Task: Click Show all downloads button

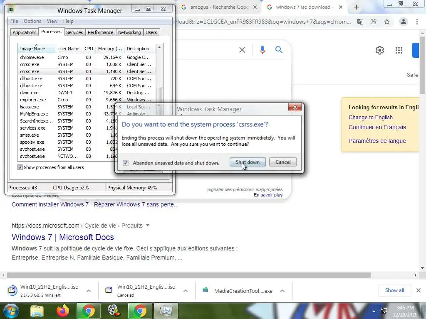Action: 394,290
